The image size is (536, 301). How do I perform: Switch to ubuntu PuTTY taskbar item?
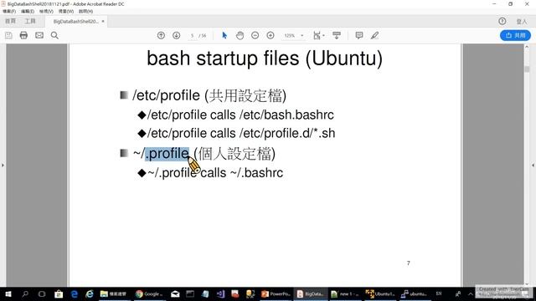[x=414, y=293]
